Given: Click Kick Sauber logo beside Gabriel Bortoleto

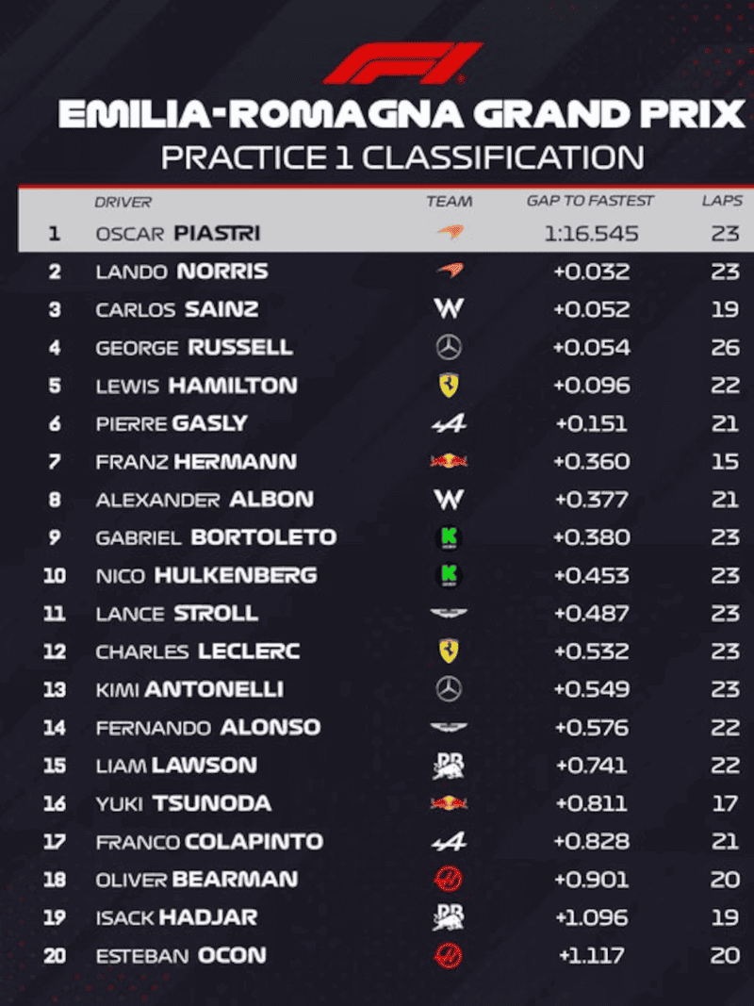Looking at the screenshot, I should [449, 537].
